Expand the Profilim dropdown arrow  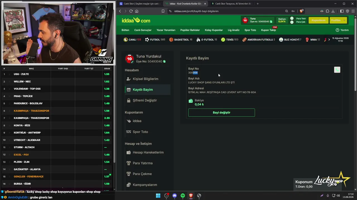[344, 20]
